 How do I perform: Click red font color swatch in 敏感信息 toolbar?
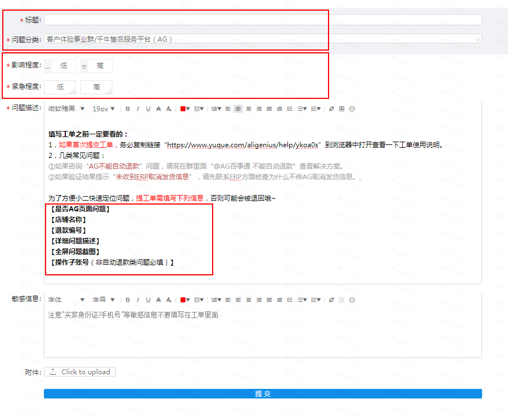tap(183, 300)
